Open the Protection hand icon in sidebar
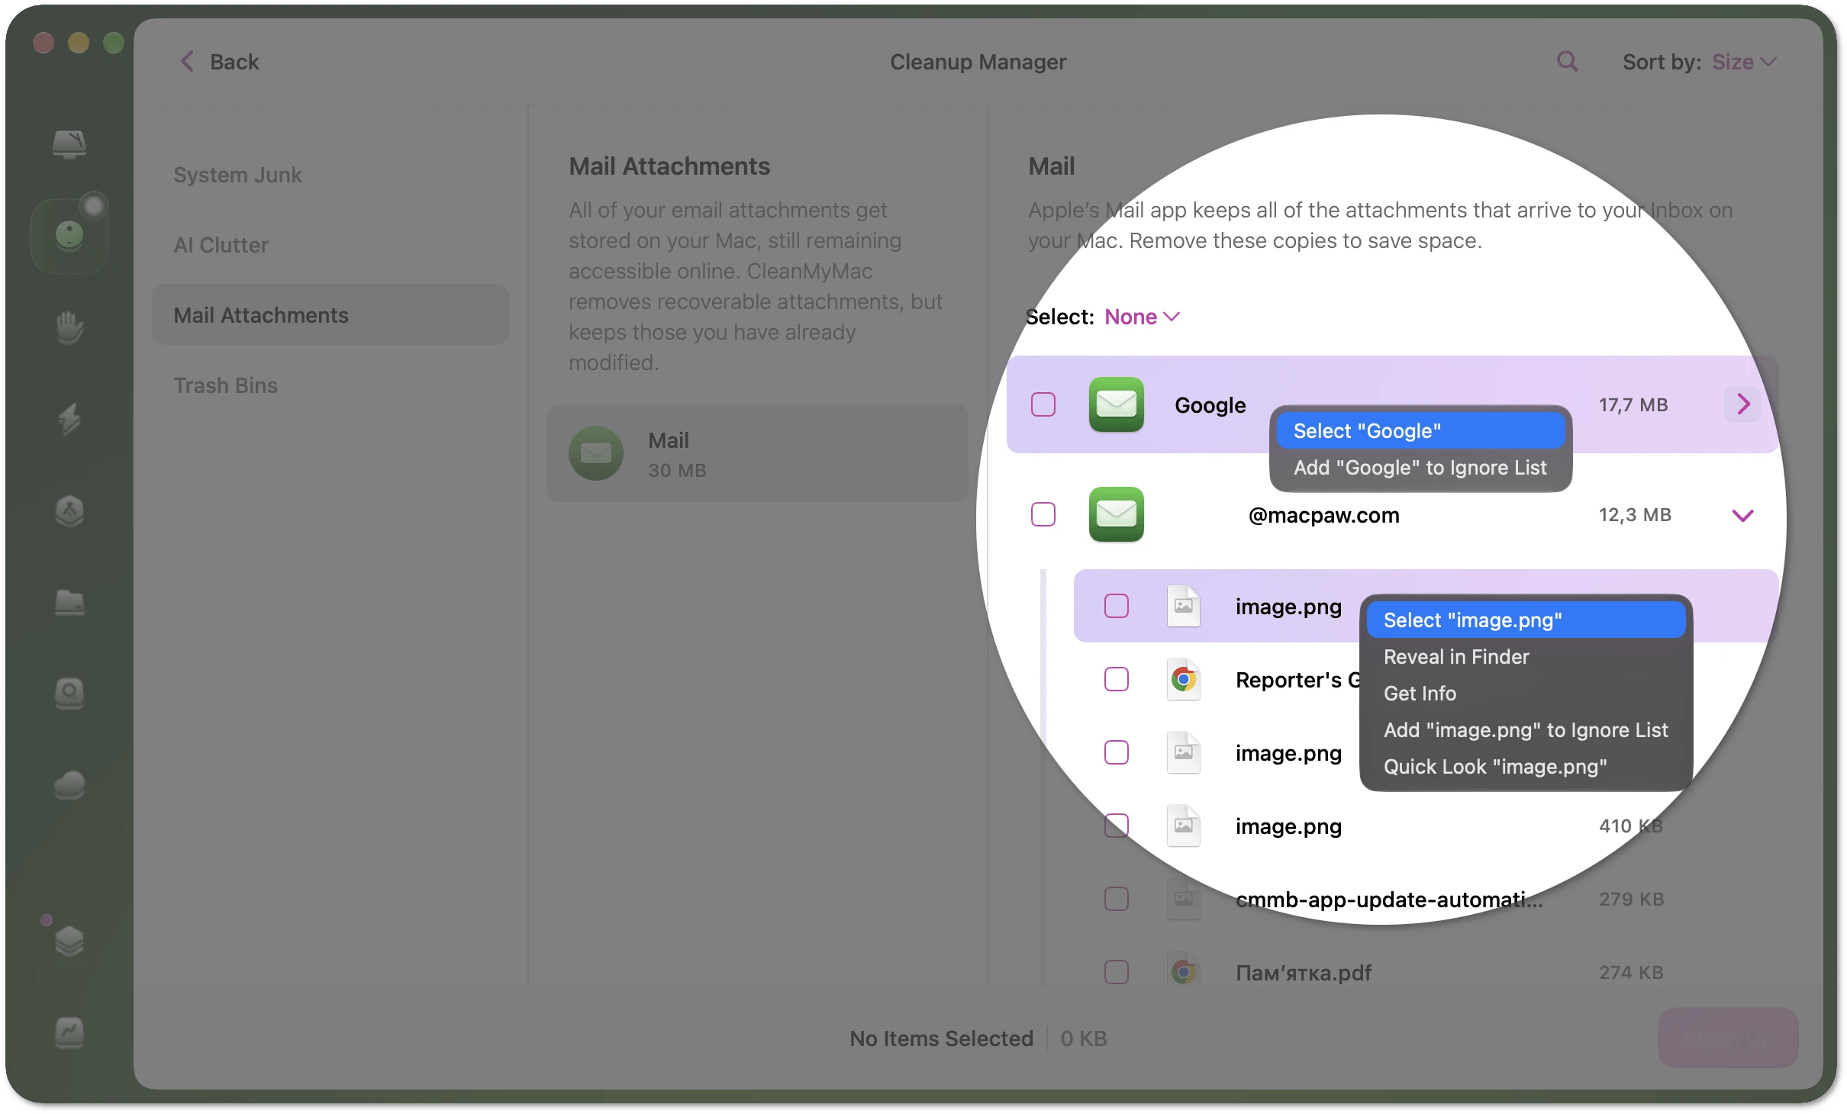The image size is (1847, 1114). 69,327
